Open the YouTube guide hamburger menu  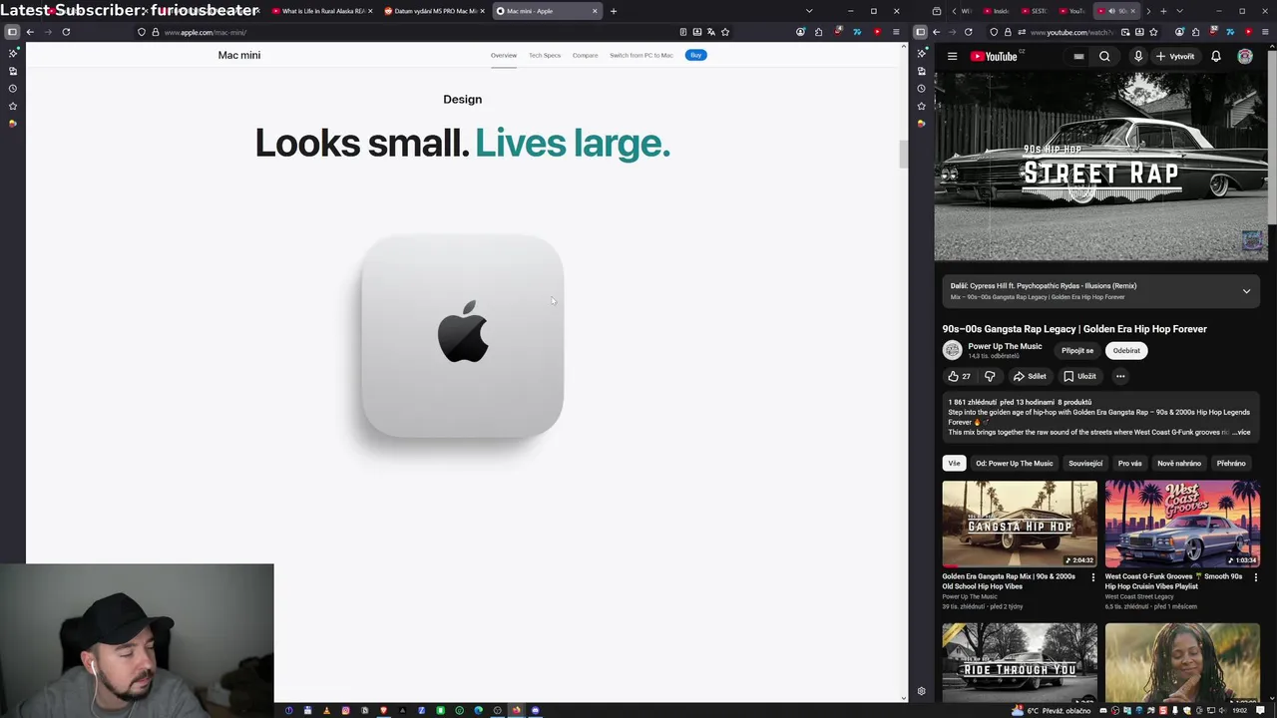point(952,57)
